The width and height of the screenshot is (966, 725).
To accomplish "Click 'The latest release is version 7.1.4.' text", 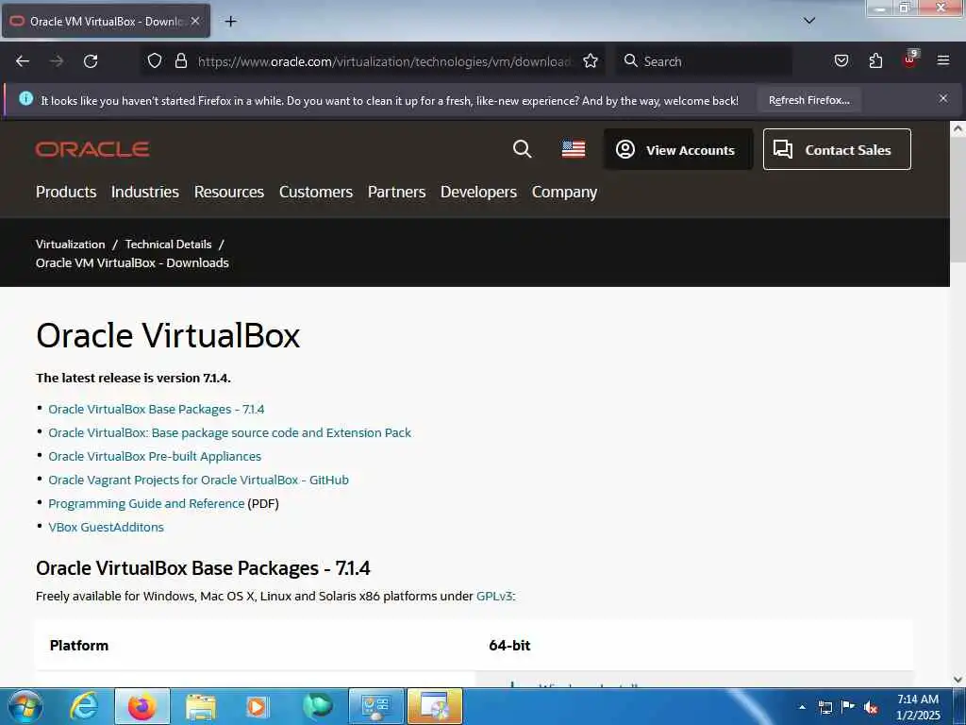I will (x=133, y=378).
